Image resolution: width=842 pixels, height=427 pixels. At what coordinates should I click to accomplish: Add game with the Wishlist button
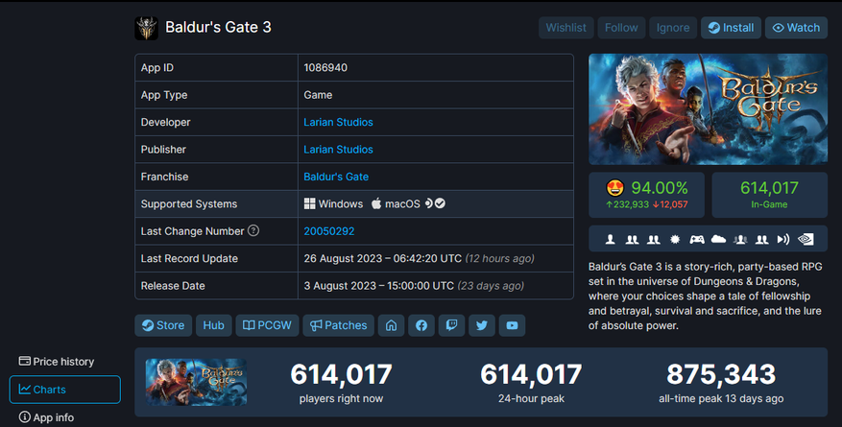[566, 28]
